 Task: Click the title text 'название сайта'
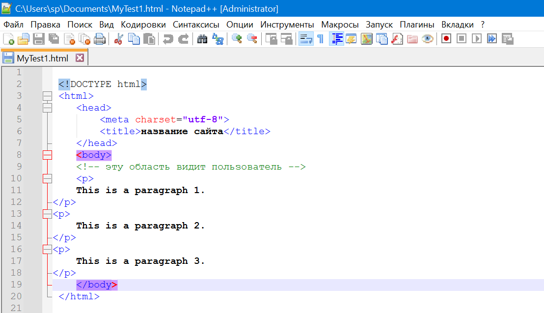coord(182,131)
